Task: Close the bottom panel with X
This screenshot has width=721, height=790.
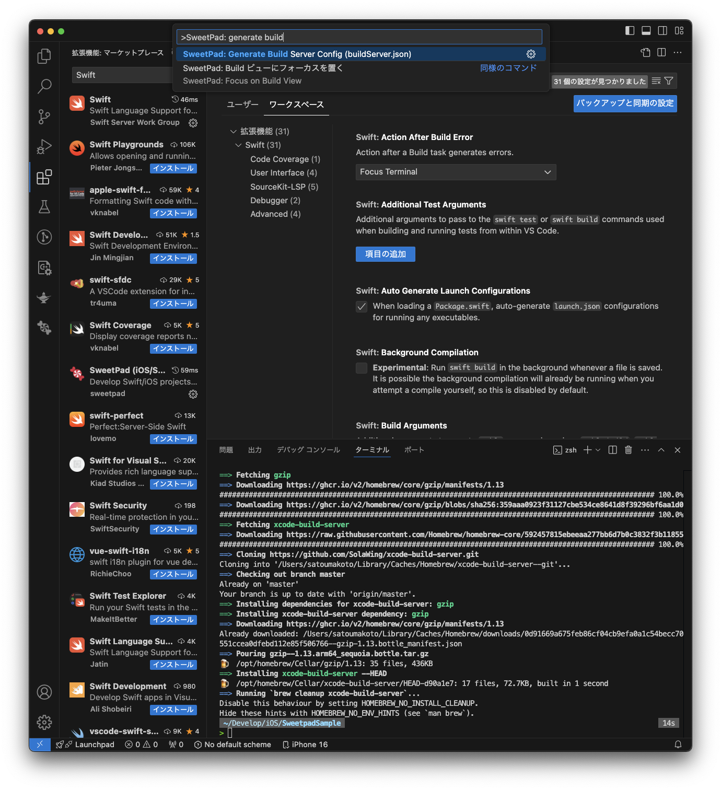Action: 678,450
